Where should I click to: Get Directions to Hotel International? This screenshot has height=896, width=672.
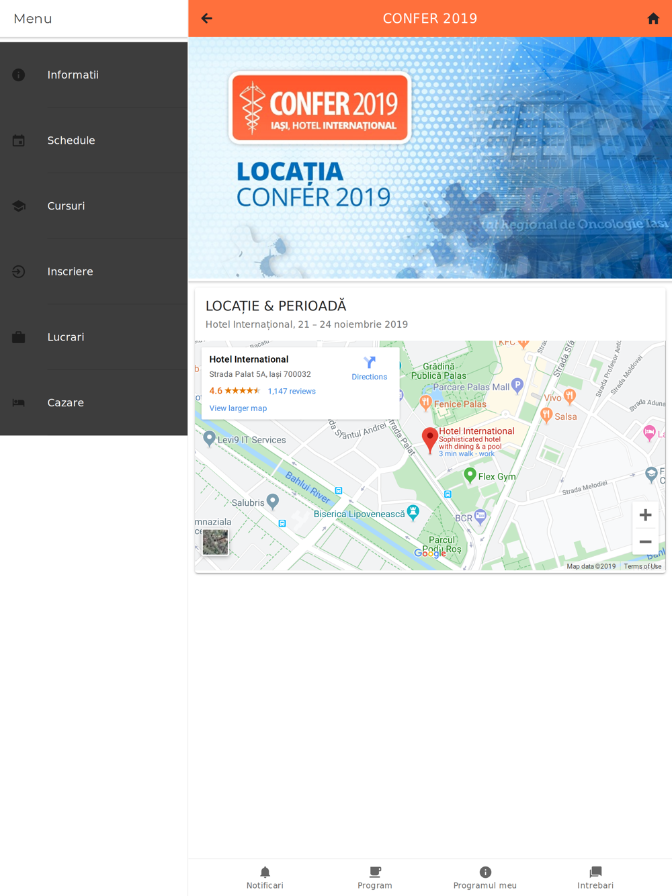tap(369, 369)
